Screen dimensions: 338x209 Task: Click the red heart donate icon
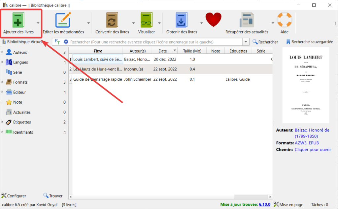coord(214,19)
